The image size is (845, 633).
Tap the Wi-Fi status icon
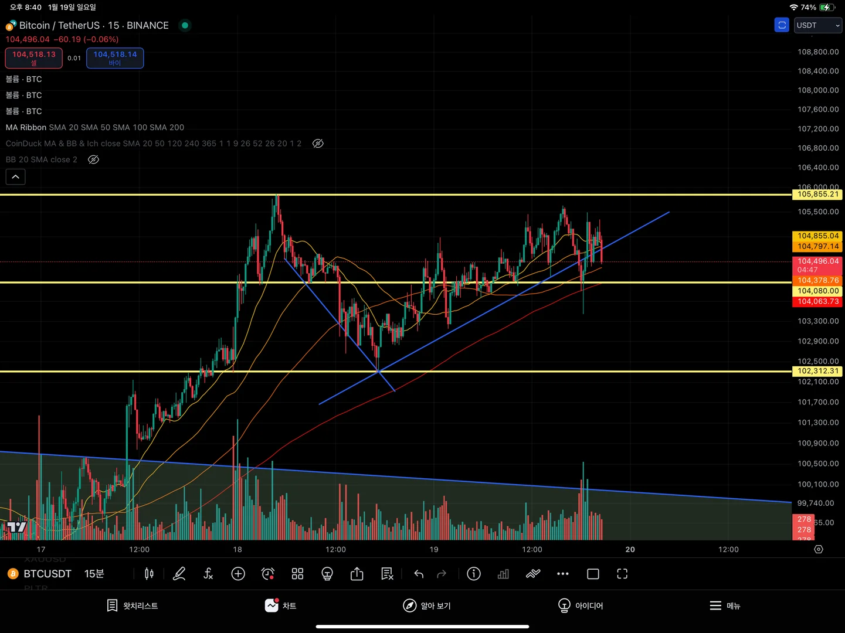[x=794, y=8]
